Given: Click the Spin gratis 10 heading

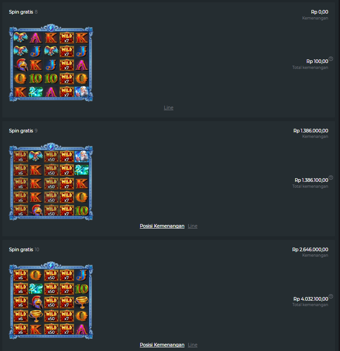Looking at the screenshot, I should click(x=24, y=249).
